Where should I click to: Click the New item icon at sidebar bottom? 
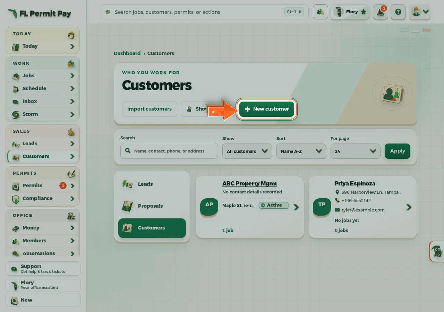[14, 300]
